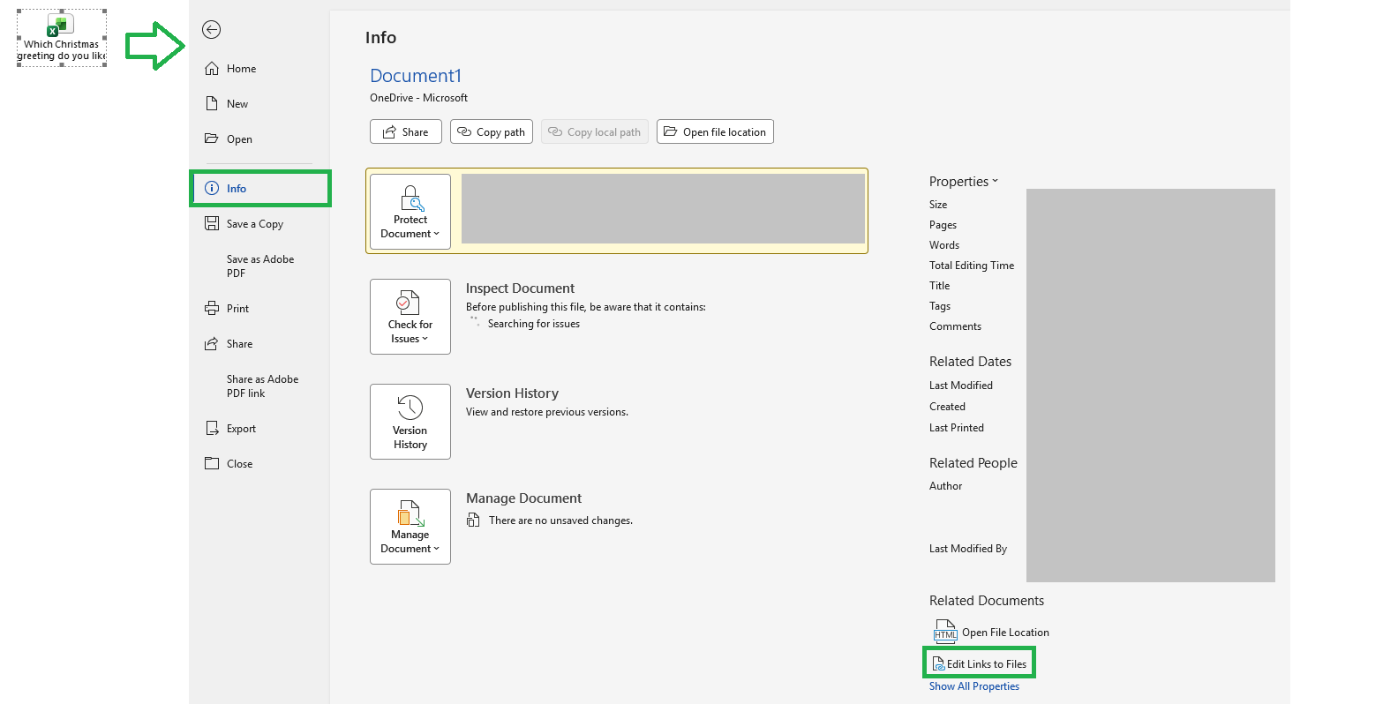Expand the Check for Issues dropdown
This screenshot has width=1398, height=704.
coord(410,317)
